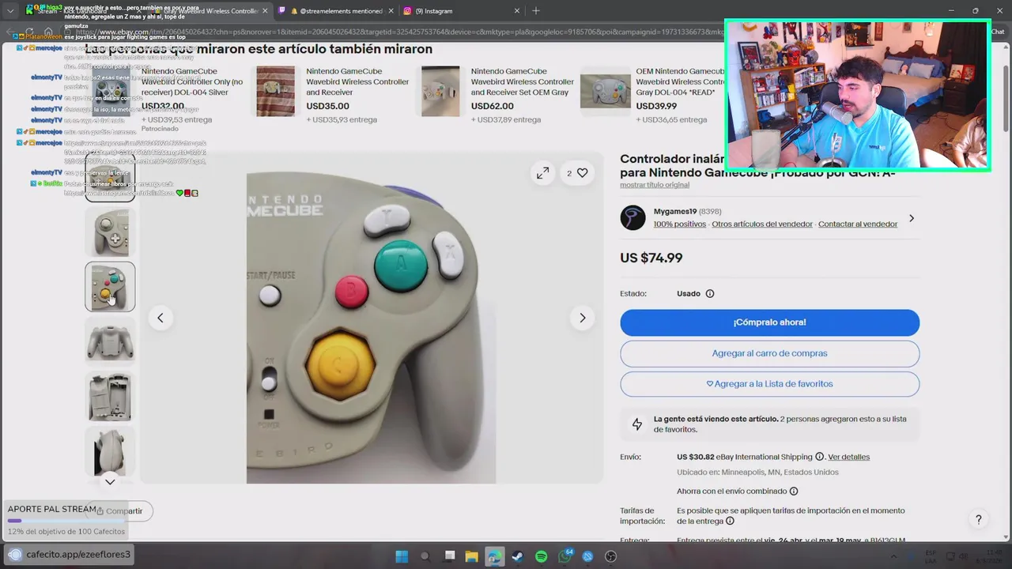Open Task View on taskbar

448,556
